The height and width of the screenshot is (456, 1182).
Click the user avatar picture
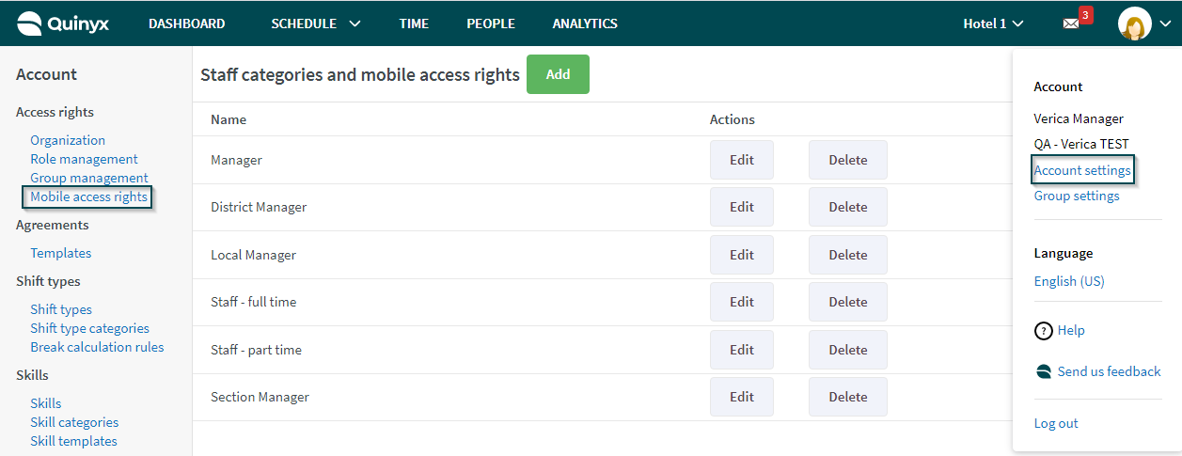(x=1135, y=24)
